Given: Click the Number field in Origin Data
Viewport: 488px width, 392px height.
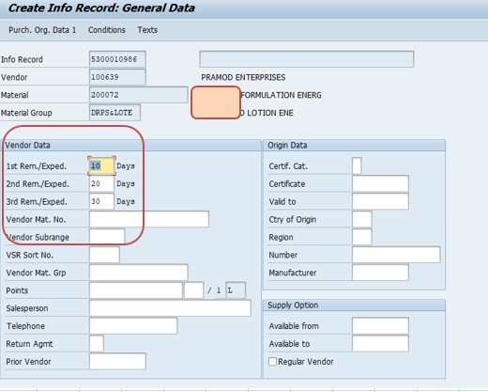Looking at the screenshot, I should coord(396,255).
